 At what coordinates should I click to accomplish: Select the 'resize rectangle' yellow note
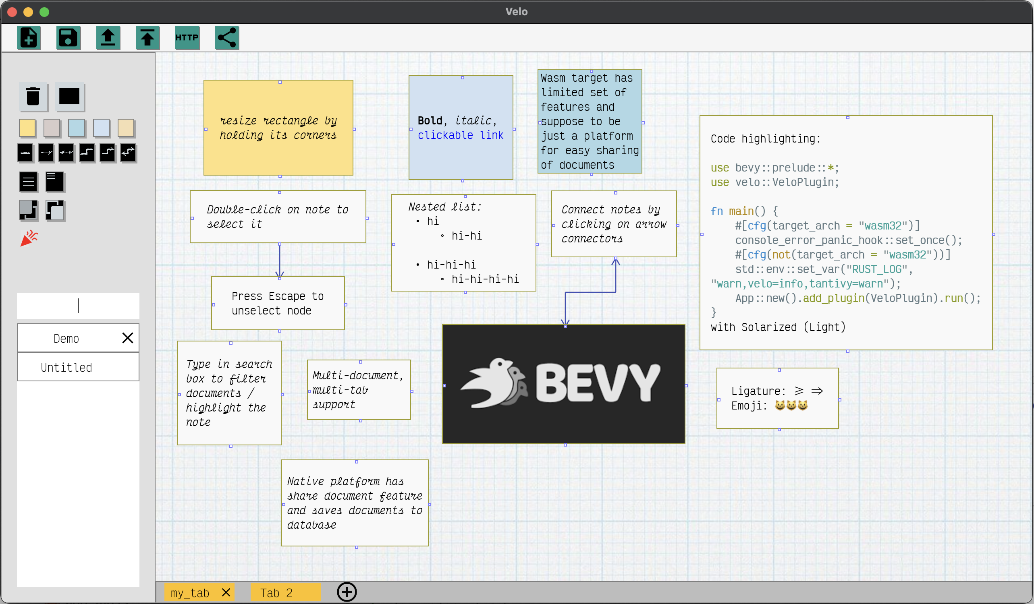point(278,128)
